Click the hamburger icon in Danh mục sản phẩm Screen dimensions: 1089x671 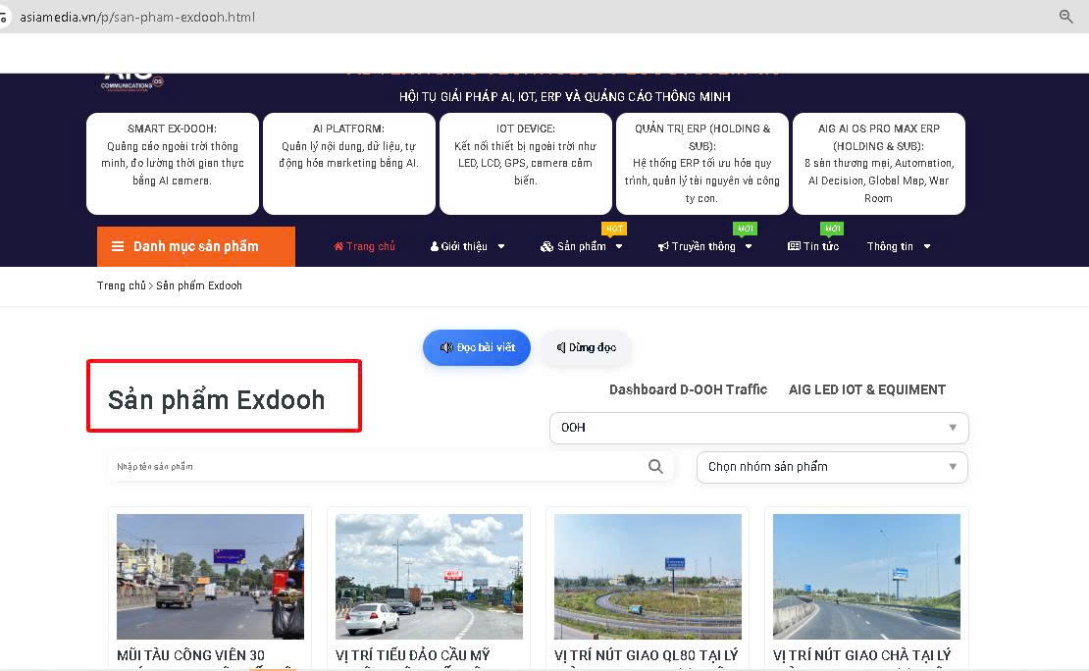(x=118, y=246)
